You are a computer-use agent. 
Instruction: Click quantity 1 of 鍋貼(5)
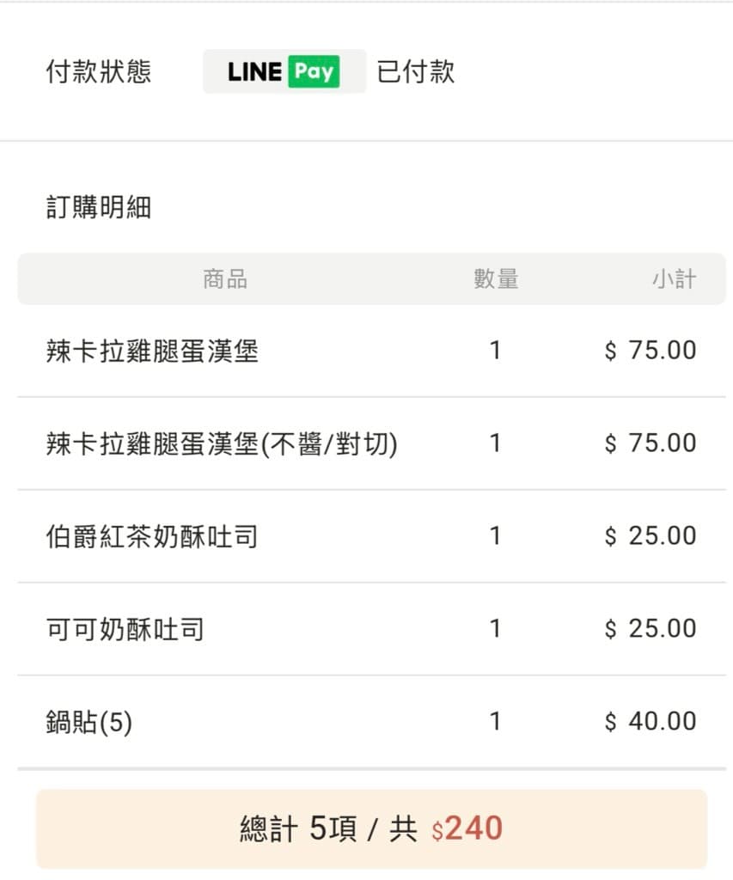[495, 721]
